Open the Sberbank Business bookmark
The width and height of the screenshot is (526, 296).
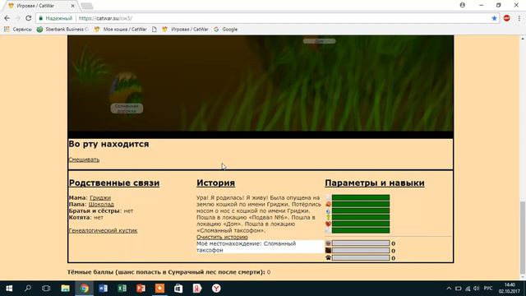click(62, 30)
